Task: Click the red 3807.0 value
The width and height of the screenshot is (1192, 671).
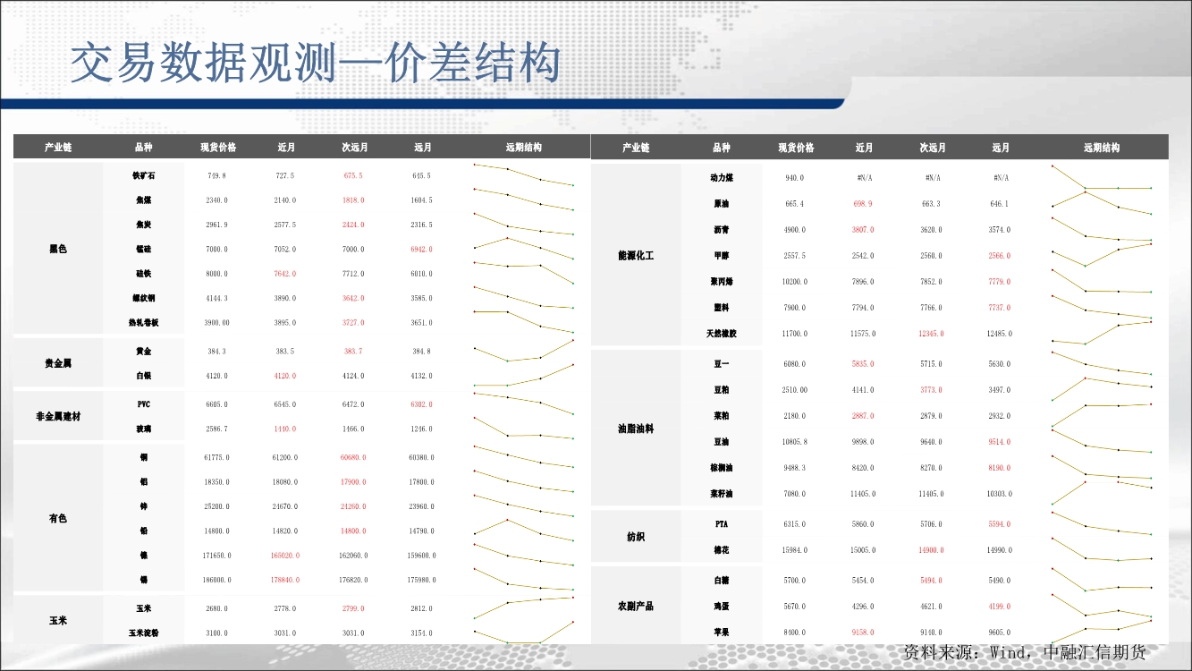Action: point(864,230)
